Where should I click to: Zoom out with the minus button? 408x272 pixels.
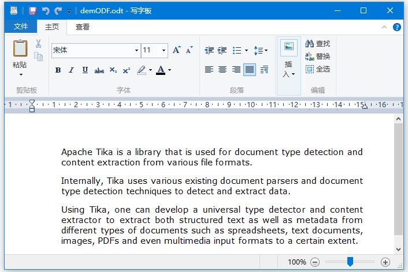point(315,262)
